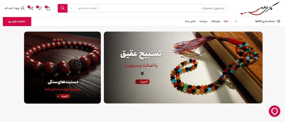Click خرید button on agate tasbih banner
The width and height of the screenshot is (285, 122).
(x=142, y=82)
